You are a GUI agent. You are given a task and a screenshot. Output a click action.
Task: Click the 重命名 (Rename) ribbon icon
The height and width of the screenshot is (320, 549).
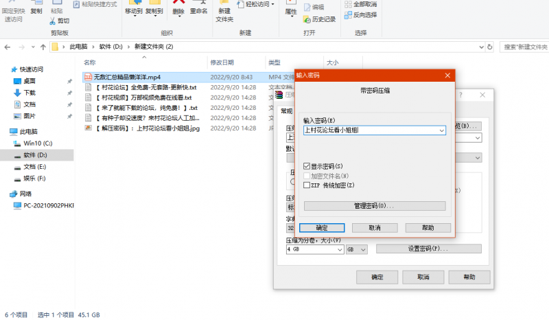pos(198,8)
